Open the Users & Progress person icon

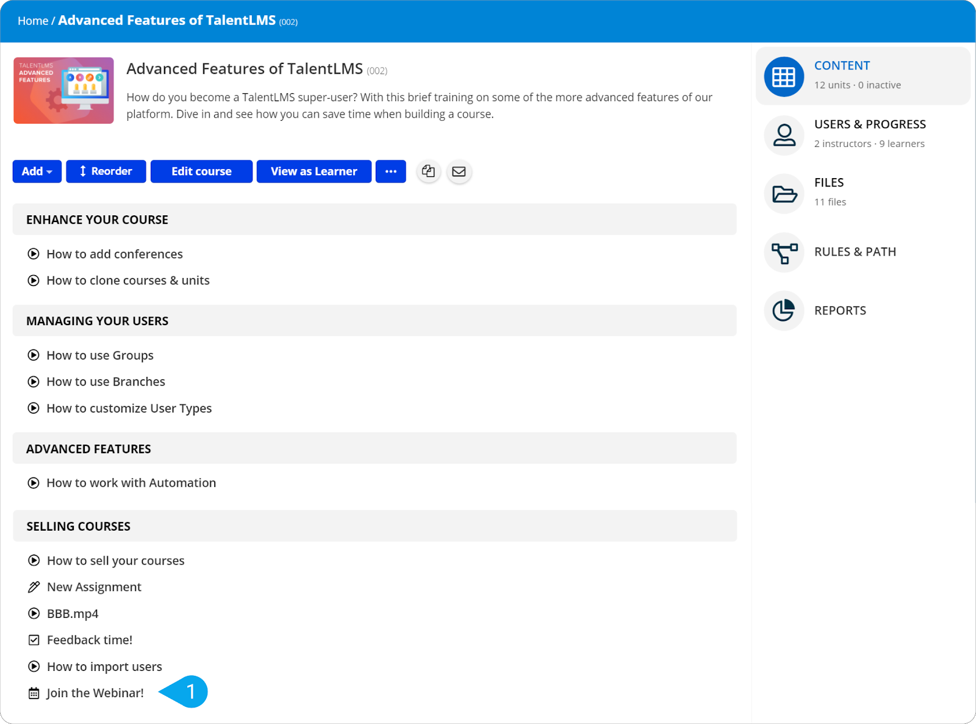pyautogui.click(x=784, y=135)
